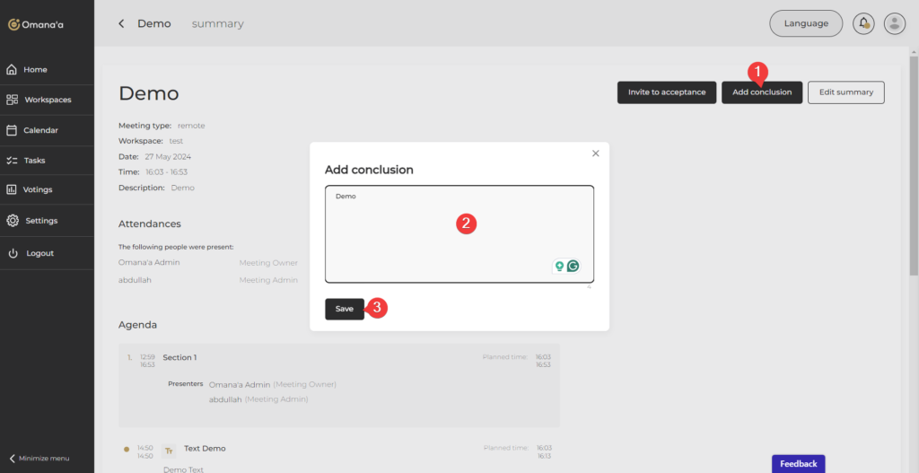
Task: Open Settings in the sidebar
Action: pyautogui.click(x=40, y=221)
